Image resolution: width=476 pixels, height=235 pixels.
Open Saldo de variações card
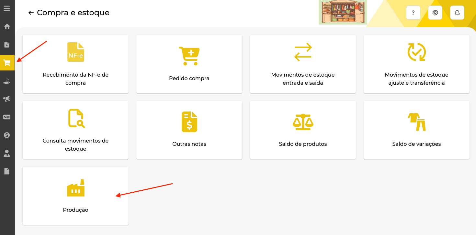416,130
